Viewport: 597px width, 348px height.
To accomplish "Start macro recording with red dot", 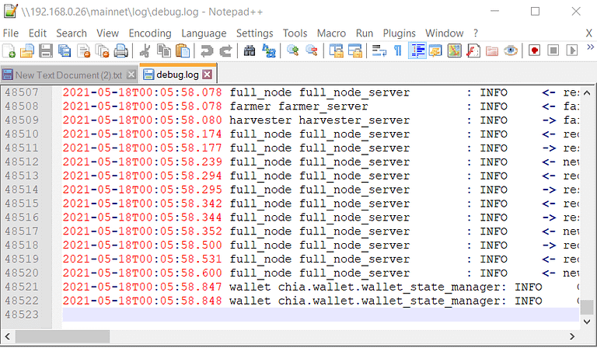I will coord(535,50).
